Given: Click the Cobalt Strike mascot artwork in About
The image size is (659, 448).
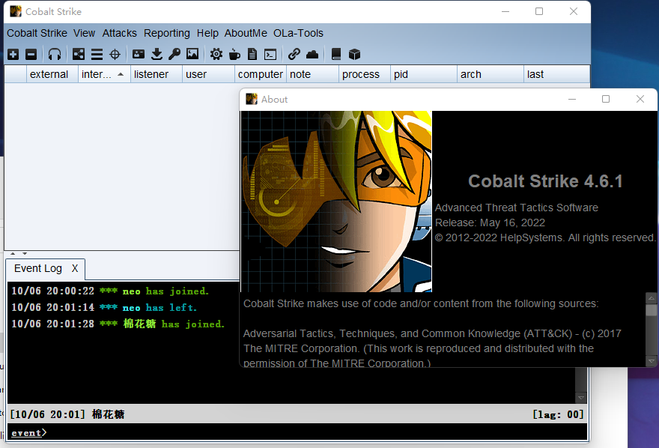Looking at the screenshot, I should pos(336,202).
